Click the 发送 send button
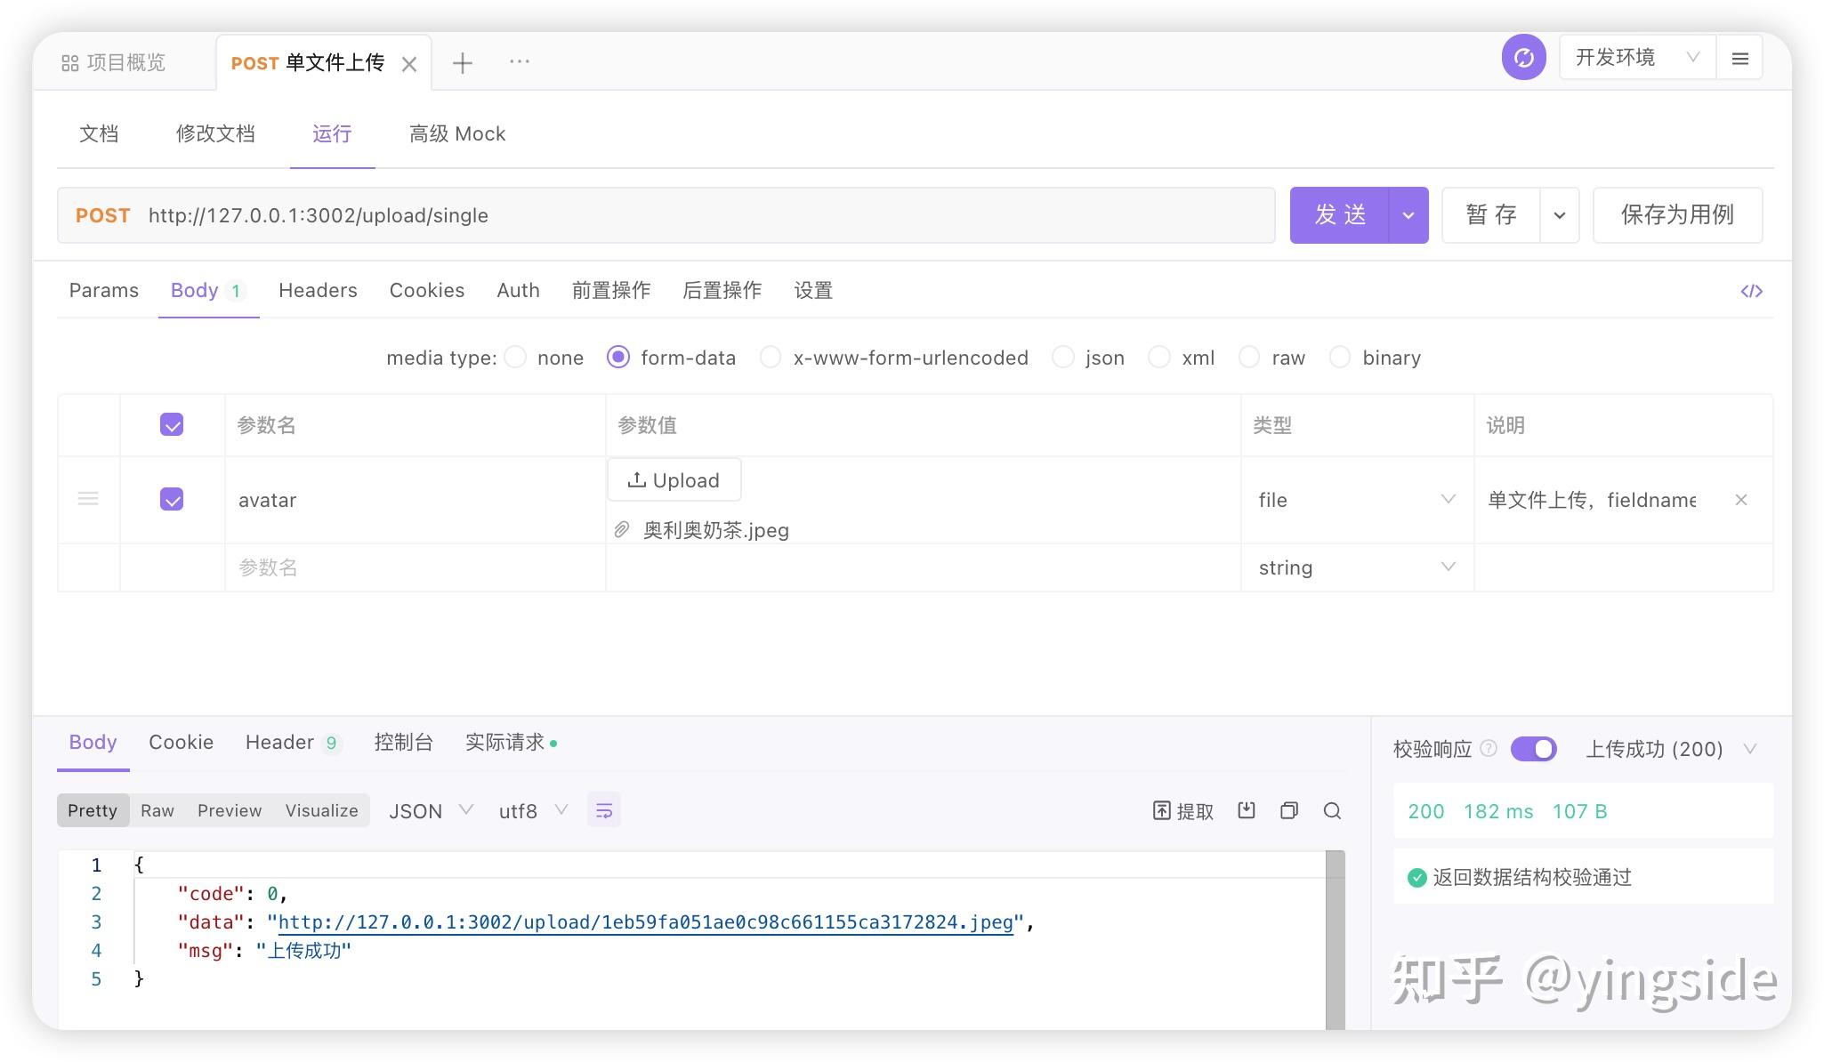Screen dimensions: 1824x1062 point(1339,215)
